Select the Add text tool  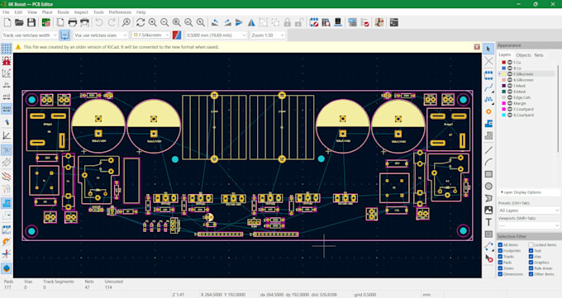click(488, 222)
